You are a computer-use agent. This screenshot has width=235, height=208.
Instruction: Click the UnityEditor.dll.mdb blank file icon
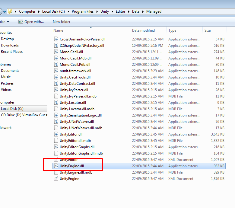tap(56, 140)
